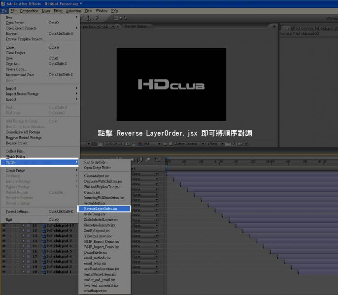
Task: Choose Run Script File... menu entry
Action: (x=96, y=162)
